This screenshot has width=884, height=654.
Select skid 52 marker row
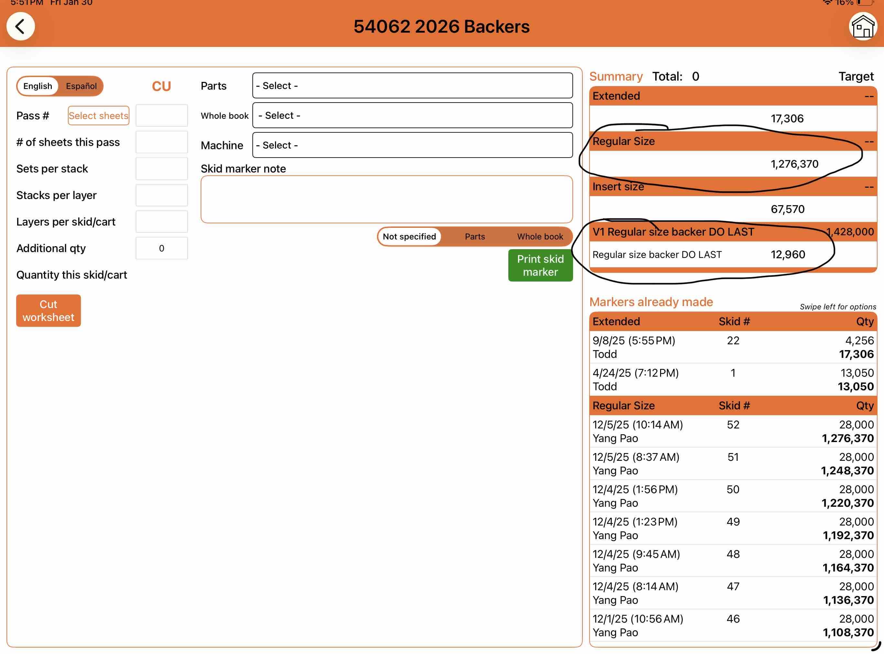pyautogui.click(x=733, y=431)
